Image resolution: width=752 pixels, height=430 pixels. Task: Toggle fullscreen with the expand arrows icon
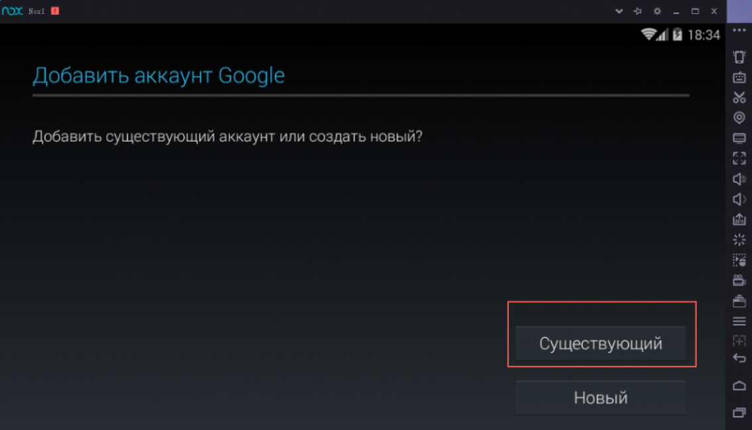point(739,158)
